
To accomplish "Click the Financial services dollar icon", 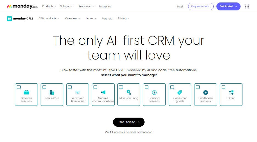I will click(x=154, y=93).
